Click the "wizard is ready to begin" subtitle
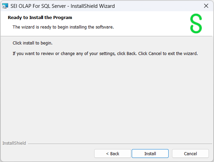214x162 pixels. click(63, 27)
